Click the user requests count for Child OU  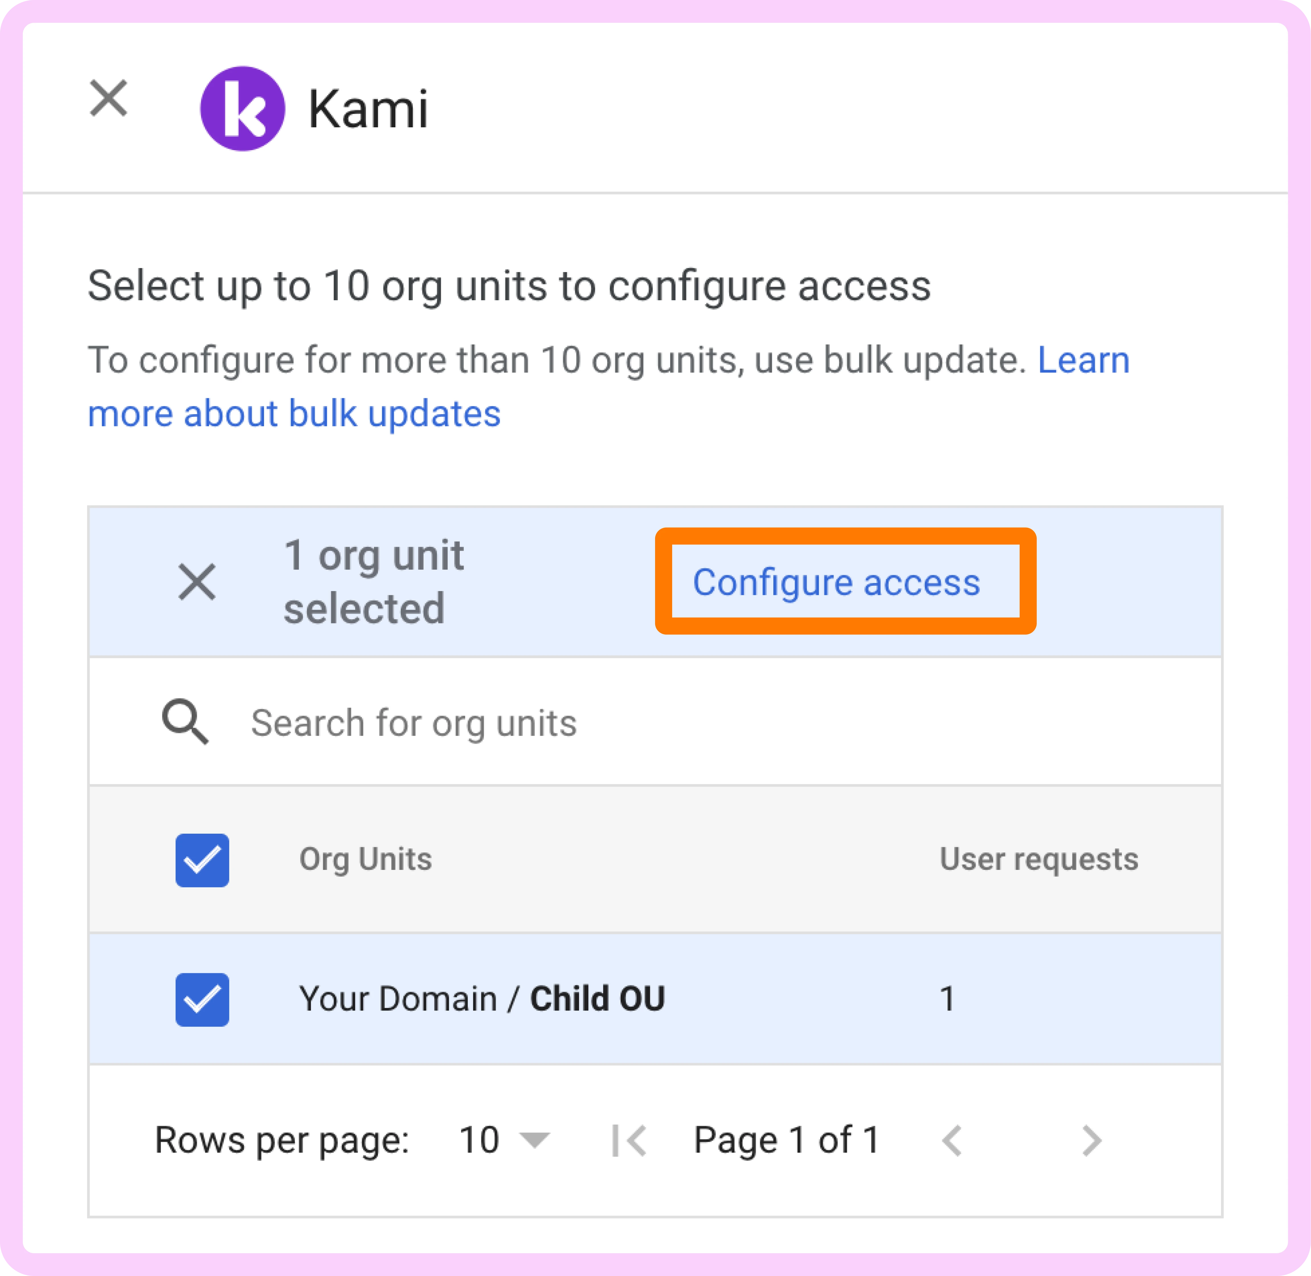pos(947,999)
